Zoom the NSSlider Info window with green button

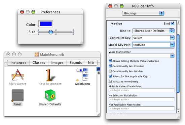[121, 6]
